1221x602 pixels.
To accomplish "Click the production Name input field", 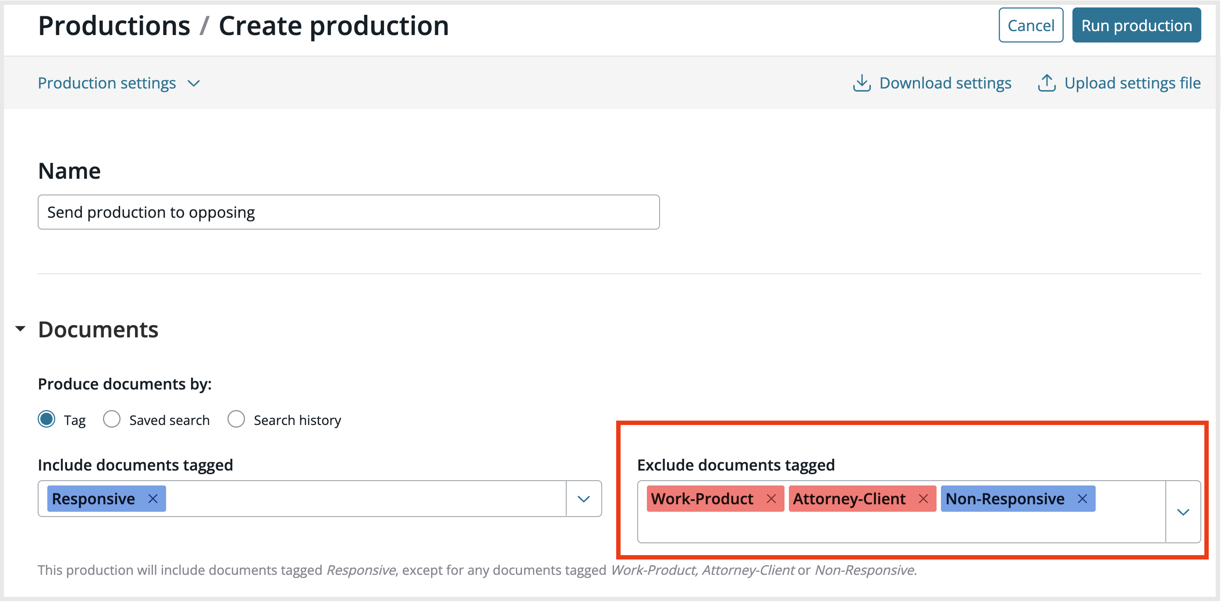I will [348, 212].
